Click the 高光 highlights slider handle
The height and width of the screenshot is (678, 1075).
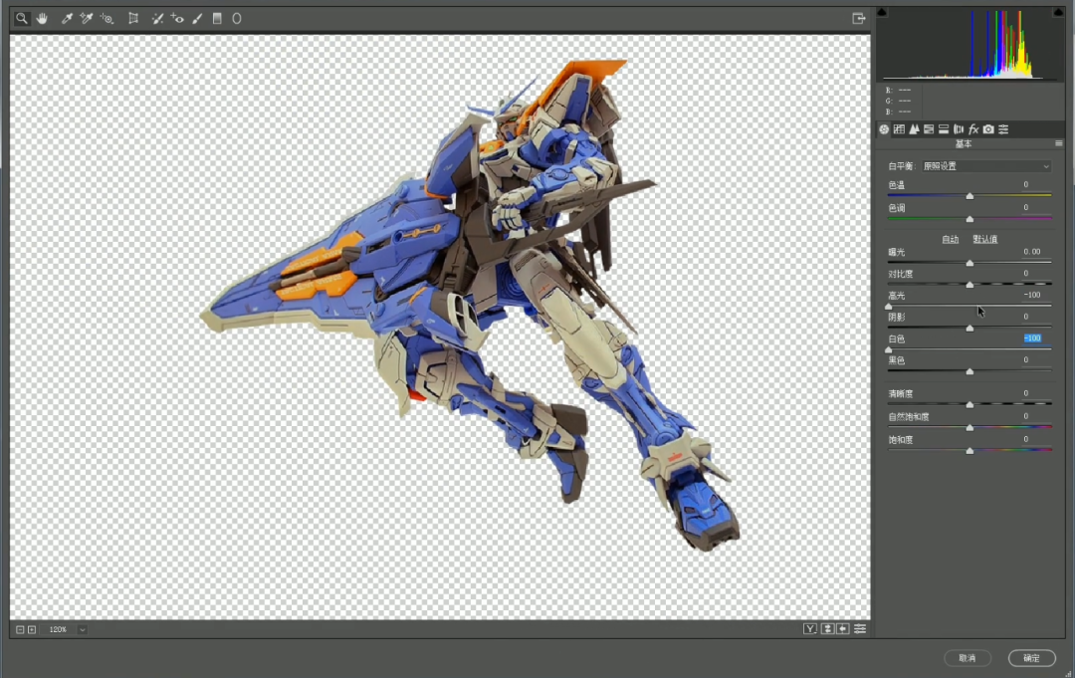[x=889, y=306]
